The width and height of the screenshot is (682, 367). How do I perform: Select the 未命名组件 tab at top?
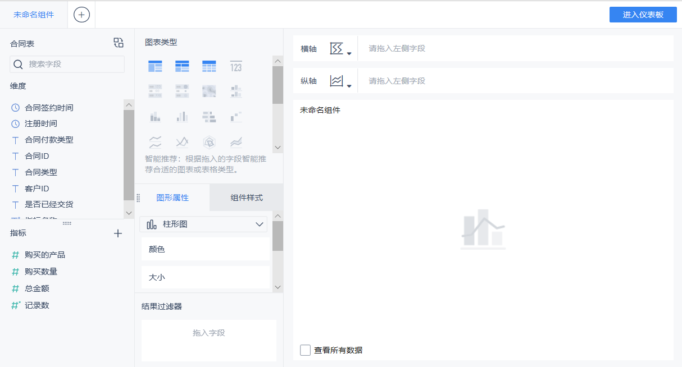(x=34, y=15)
